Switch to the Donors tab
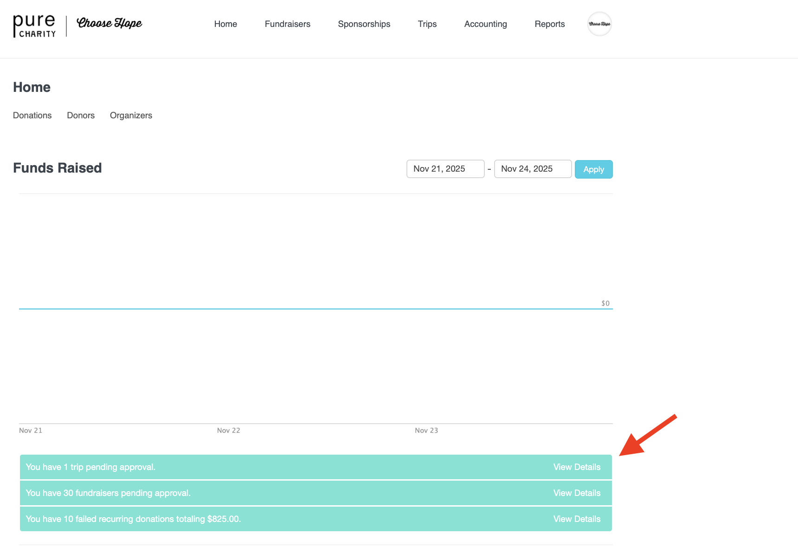 click(x=81, y=116)
